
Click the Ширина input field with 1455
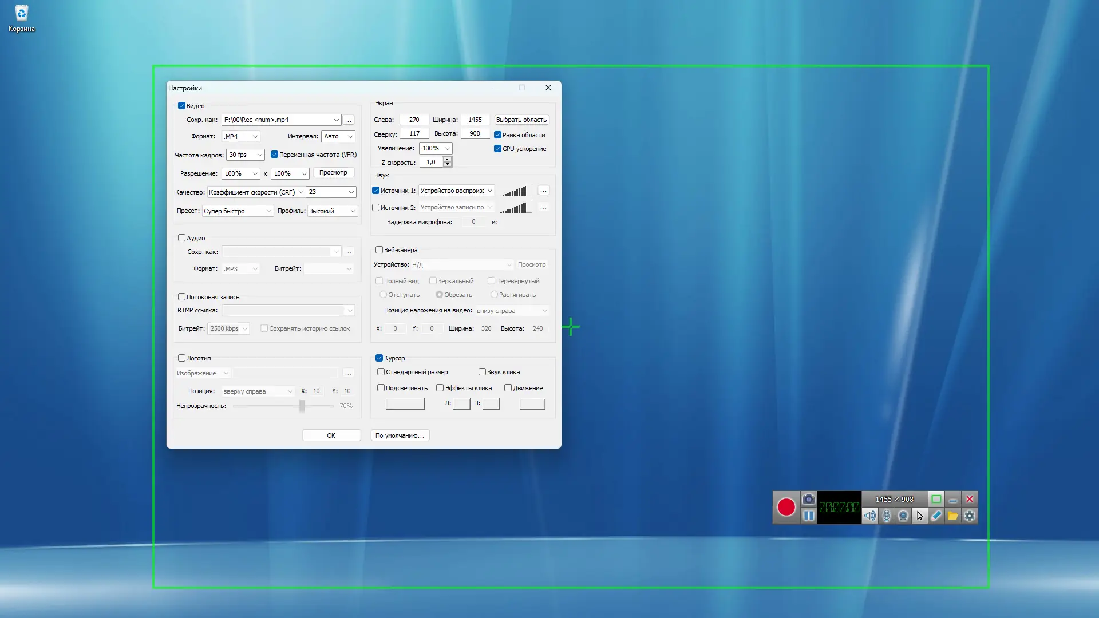tap(475, 120)
